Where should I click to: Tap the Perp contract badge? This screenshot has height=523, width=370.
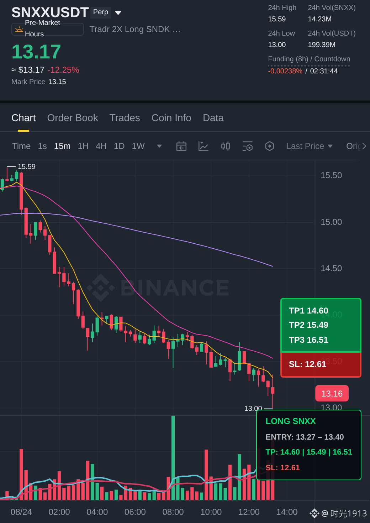coord(101,12)
